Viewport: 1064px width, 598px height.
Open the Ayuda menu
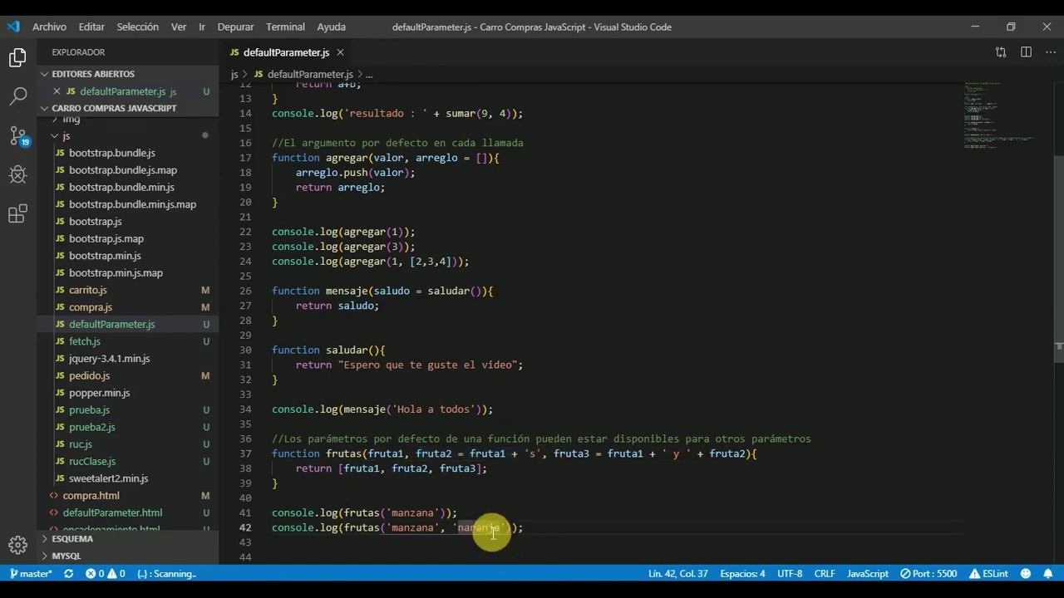(331, 27)
